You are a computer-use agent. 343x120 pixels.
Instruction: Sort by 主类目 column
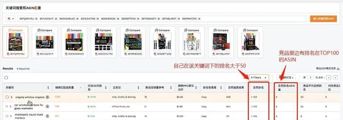pos(138,88)
